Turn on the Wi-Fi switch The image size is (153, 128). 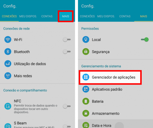click(67, 39)
